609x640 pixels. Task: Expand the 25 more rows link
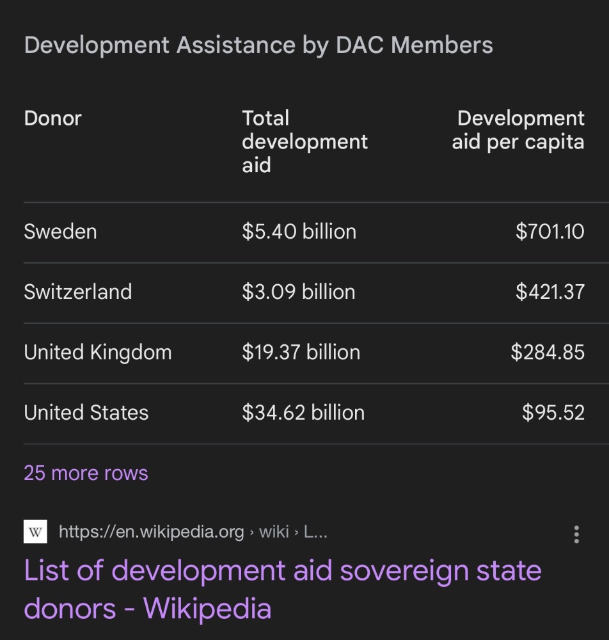(86, 473)
